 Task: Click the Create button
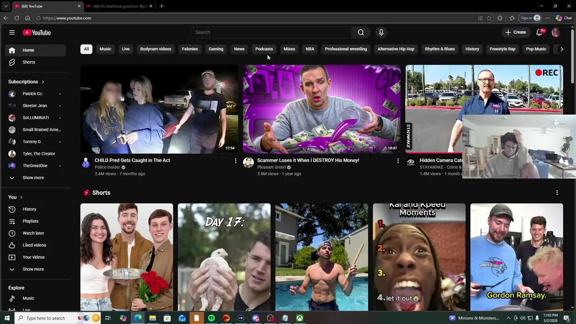[x=516, y=32]
